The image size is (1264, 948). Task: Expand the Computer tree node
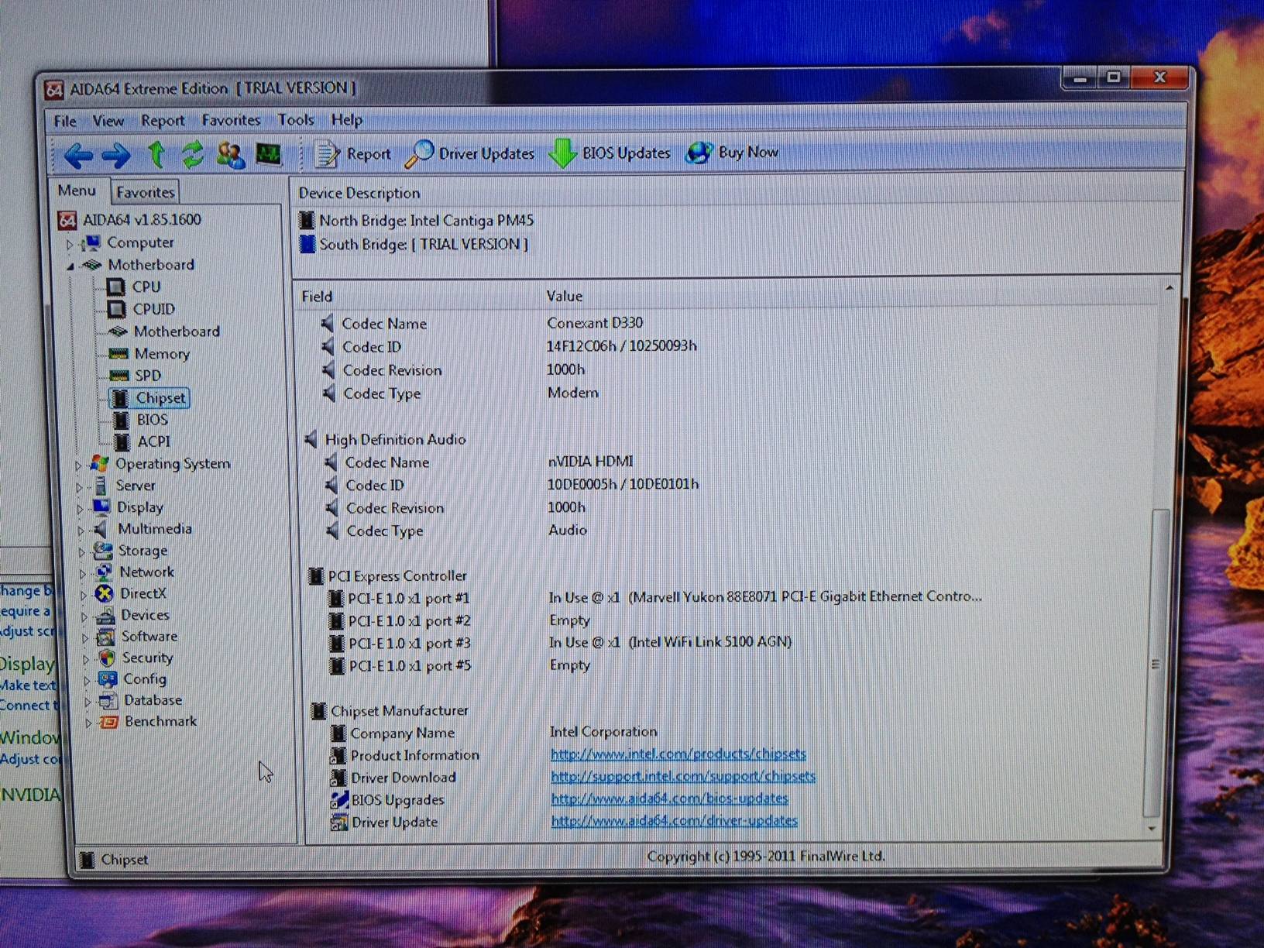click(x=69, y=245)
